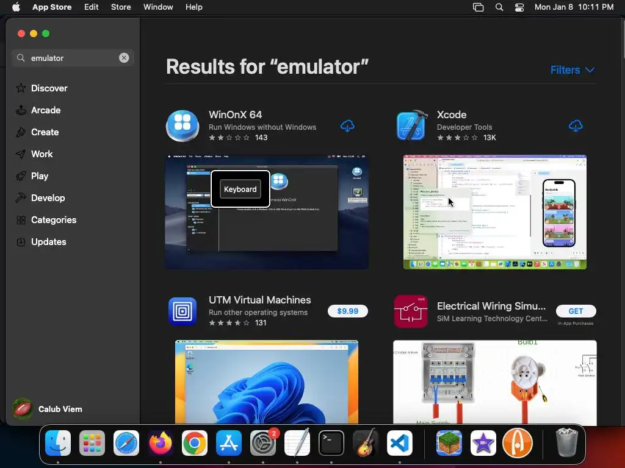
Task: Get the Electrical Wiring Simulator app
Action: (576, 311)
